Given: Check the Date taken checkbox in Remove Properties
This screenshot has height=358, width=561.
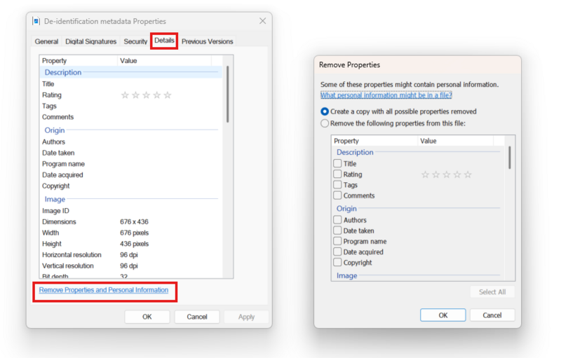Looking at the screenshot, I should click(337, 230).
